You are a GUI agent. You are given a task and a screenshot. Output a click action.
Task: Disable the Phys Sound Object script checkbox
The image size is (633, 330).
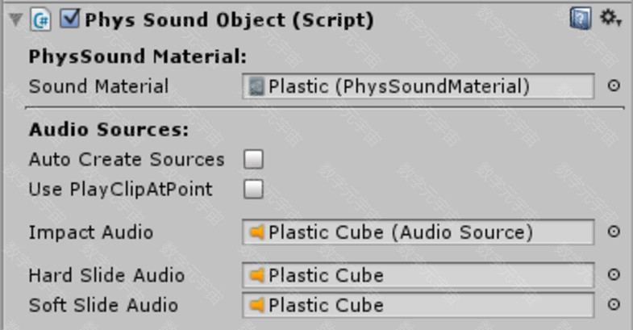coord(69,19)
